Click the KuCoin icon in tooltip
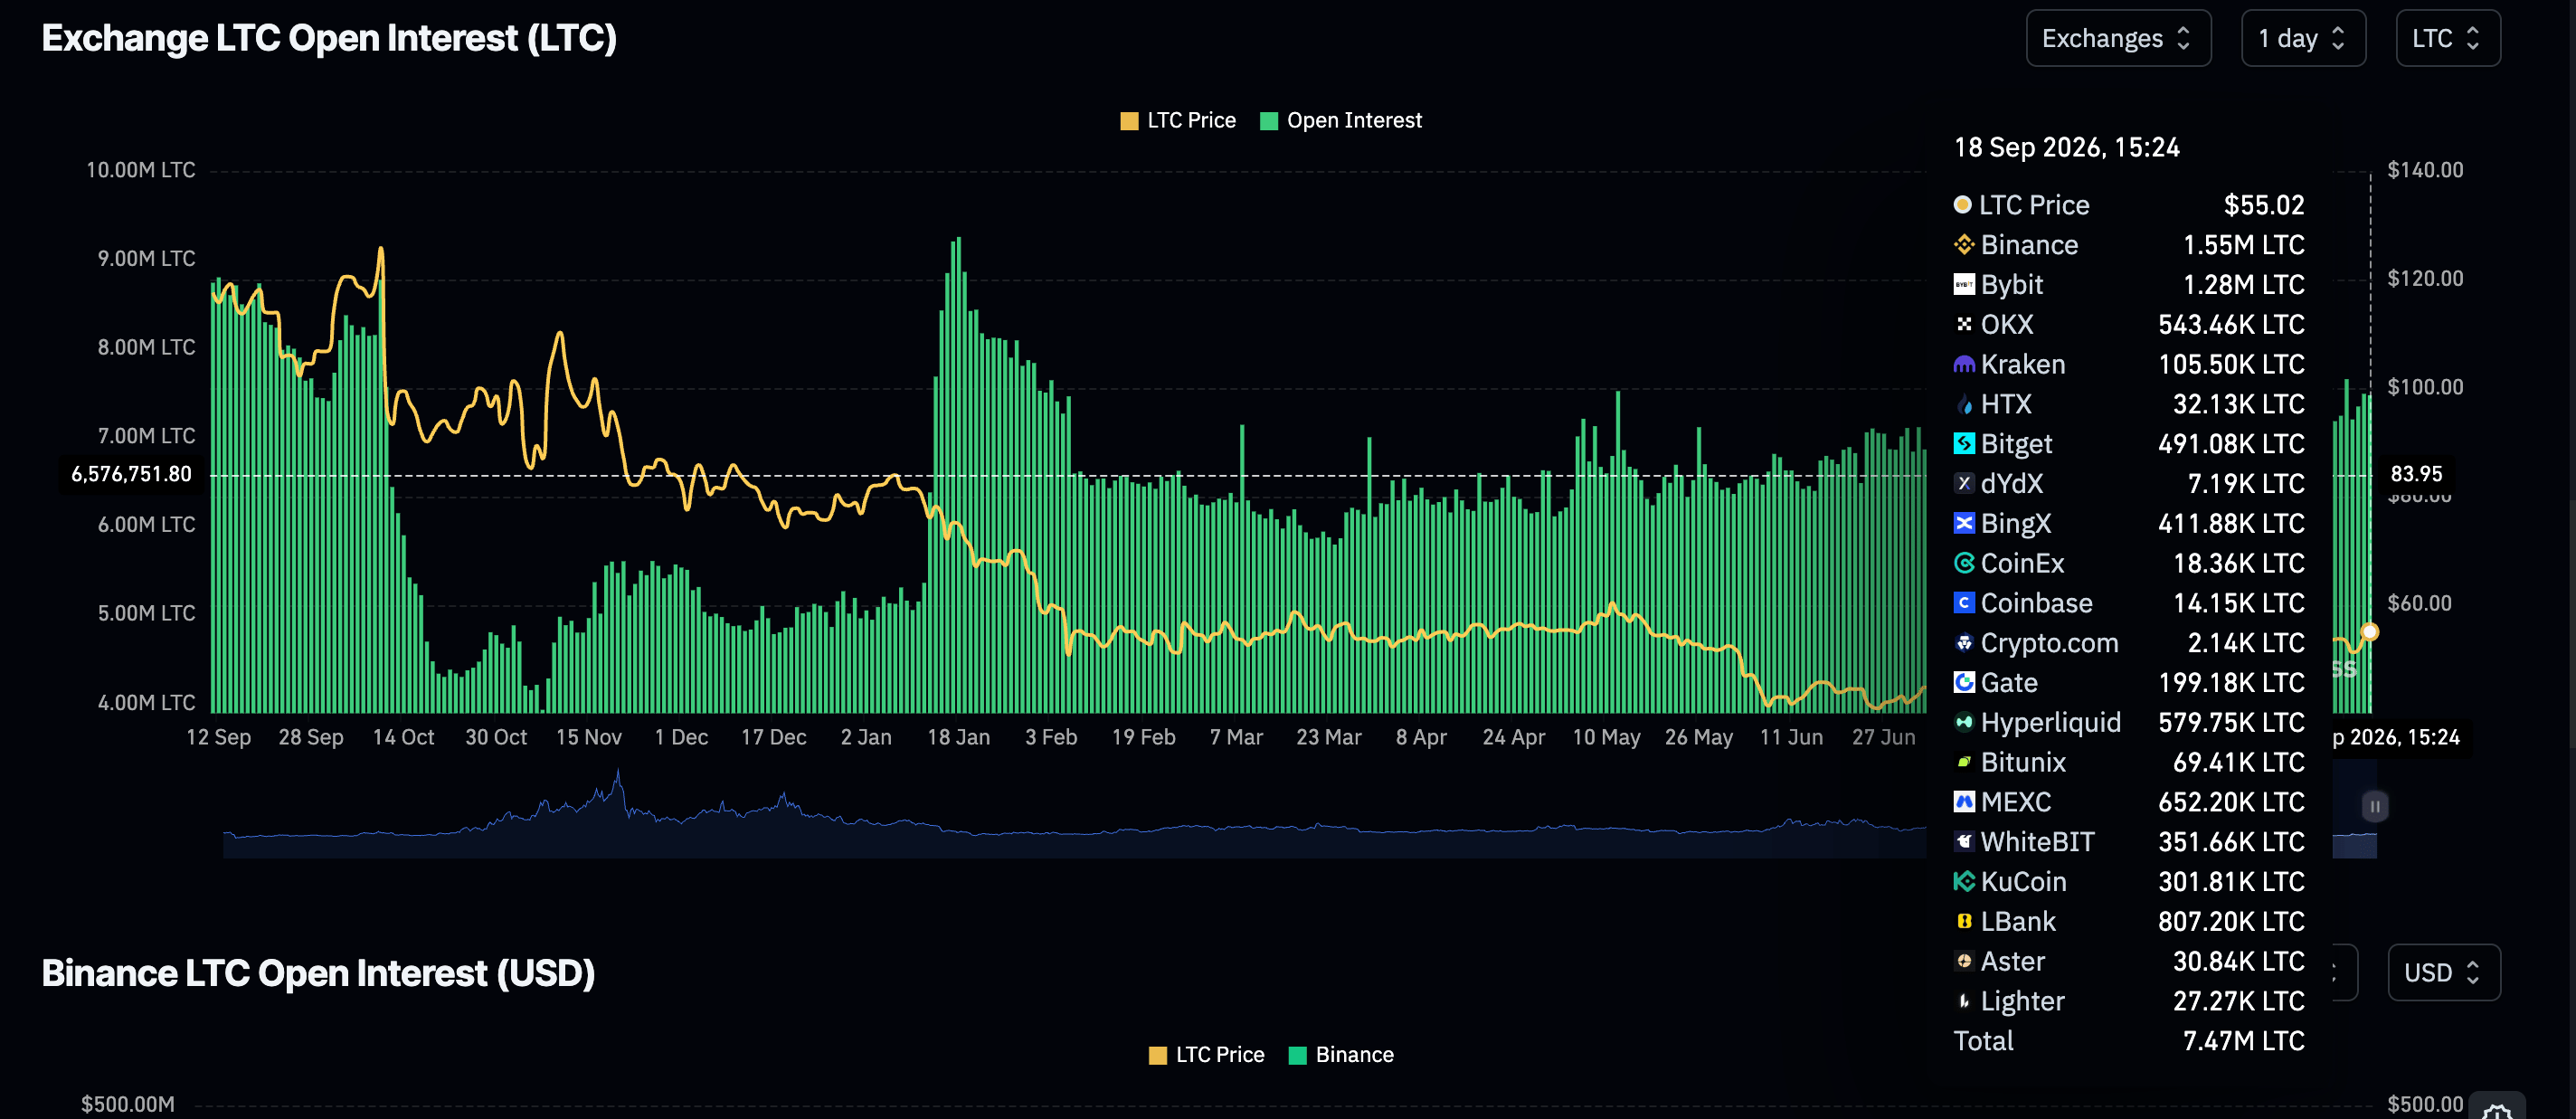 1964,881
